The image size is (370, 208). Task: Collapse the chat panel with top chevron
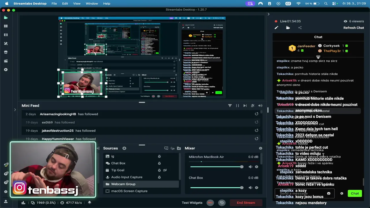click(x=268, y=14)
